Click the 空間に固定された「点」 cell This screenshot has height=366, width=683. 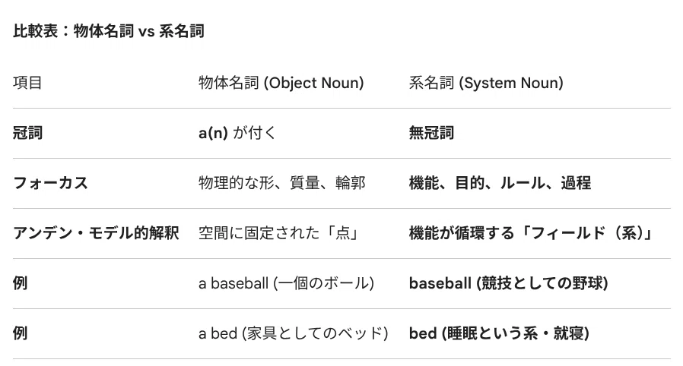(279, 233)
